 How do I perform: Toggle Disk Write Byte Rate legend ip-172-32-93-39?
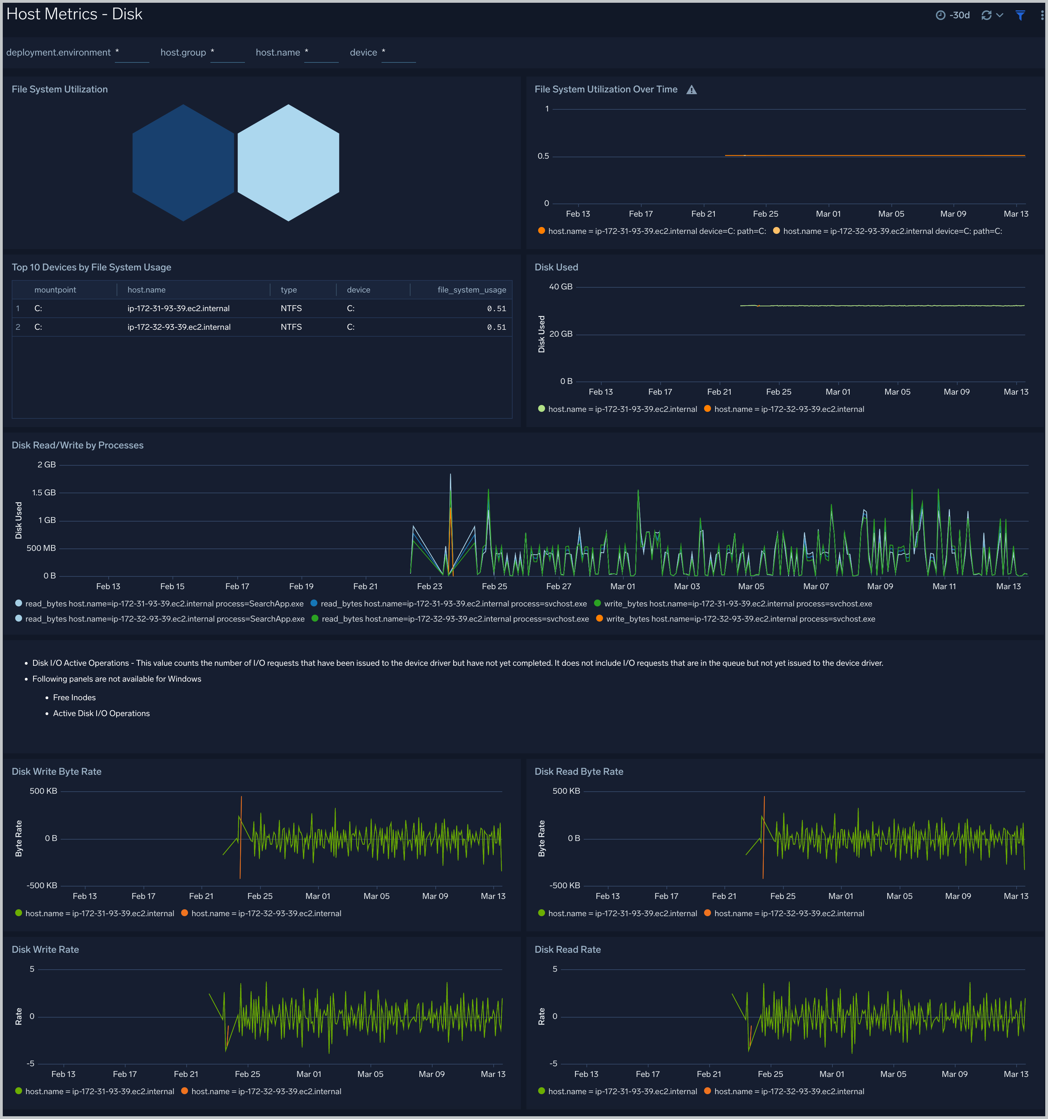[261, 913]
